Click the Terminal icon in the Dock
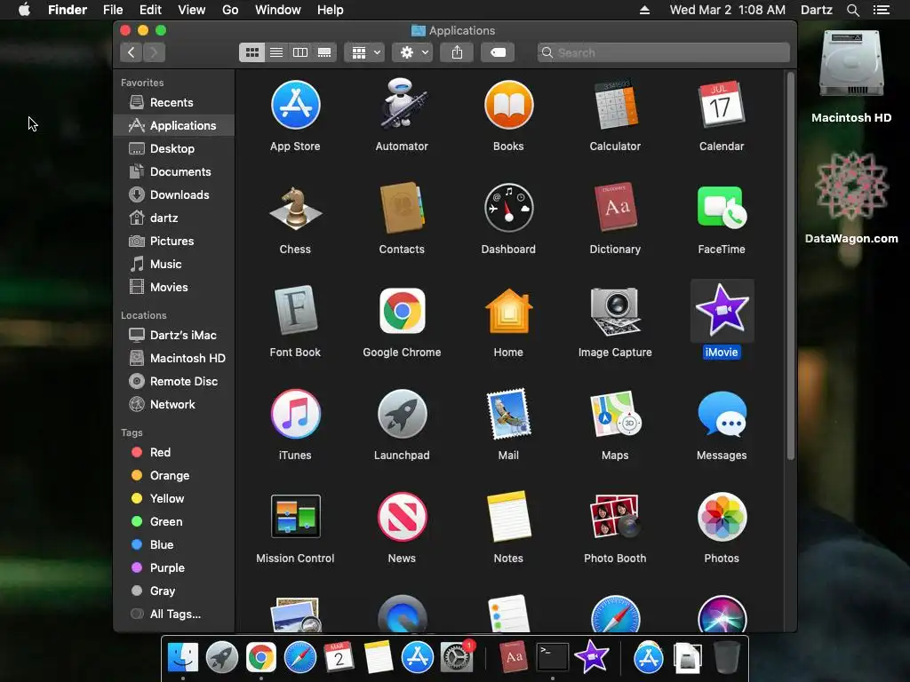The height and width of the screenshot is (682, 910). point(552,658)
